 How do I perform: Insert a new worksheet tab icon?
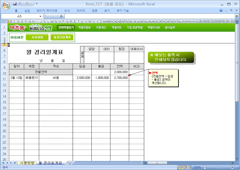tap(69, 163)
